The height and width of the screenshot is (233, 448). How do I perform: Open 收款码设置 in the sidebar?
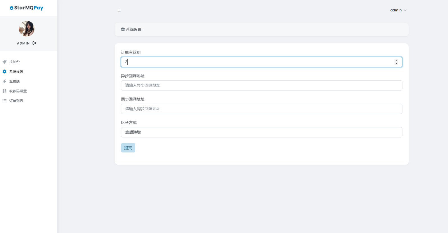(x=18, y=91)
